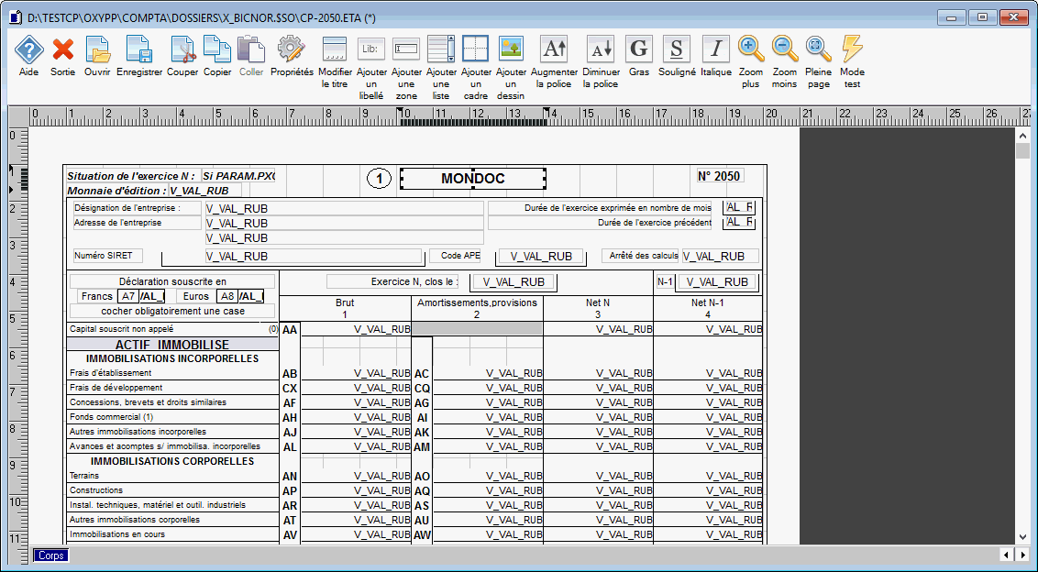Toggle Souligné underline formatting

click(x=677, y=49)
